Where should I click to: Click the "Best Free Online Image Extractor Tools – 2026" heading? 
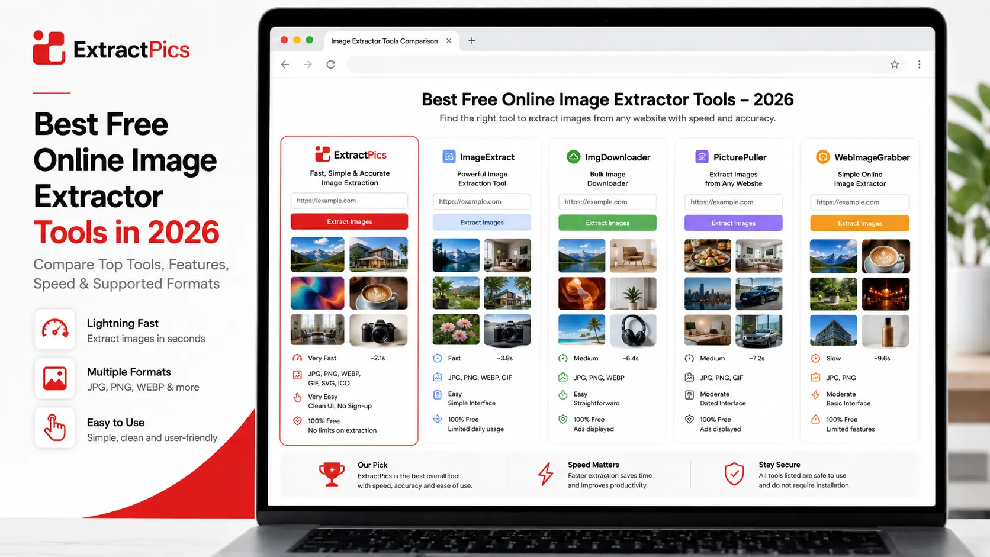tap(607, 99)
